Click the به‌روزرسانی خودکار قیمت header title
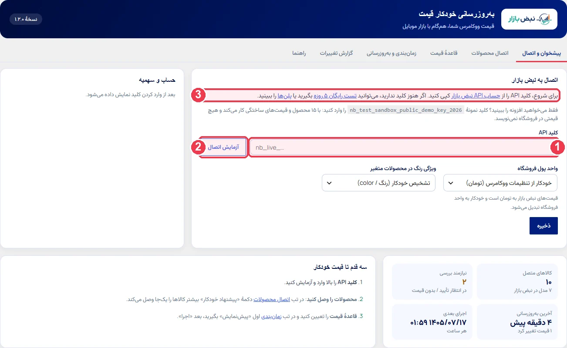This screenshot has width=567, height=348. click(x=457, y=14)
